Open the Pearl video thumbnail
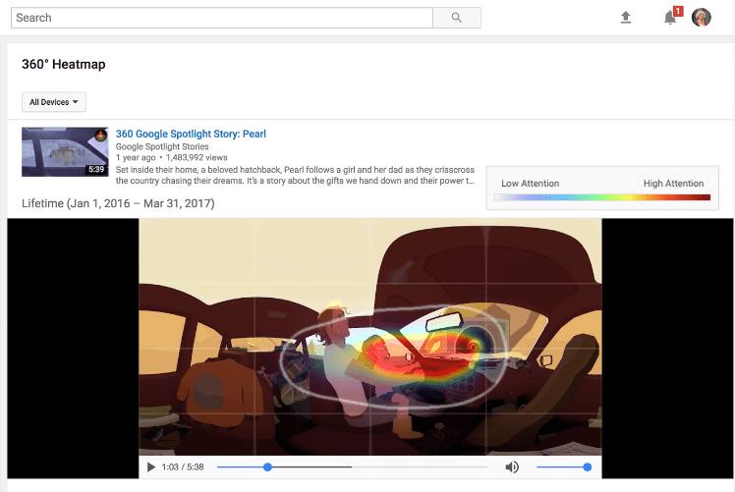The height and width of the screenshot is (492, 735). pos(65,152)
